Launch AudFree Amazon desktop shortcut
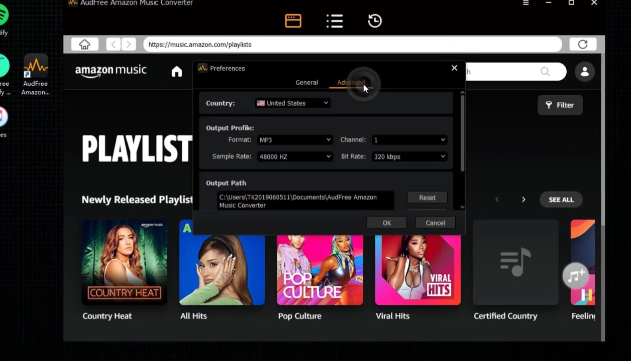 pos(35,68)
